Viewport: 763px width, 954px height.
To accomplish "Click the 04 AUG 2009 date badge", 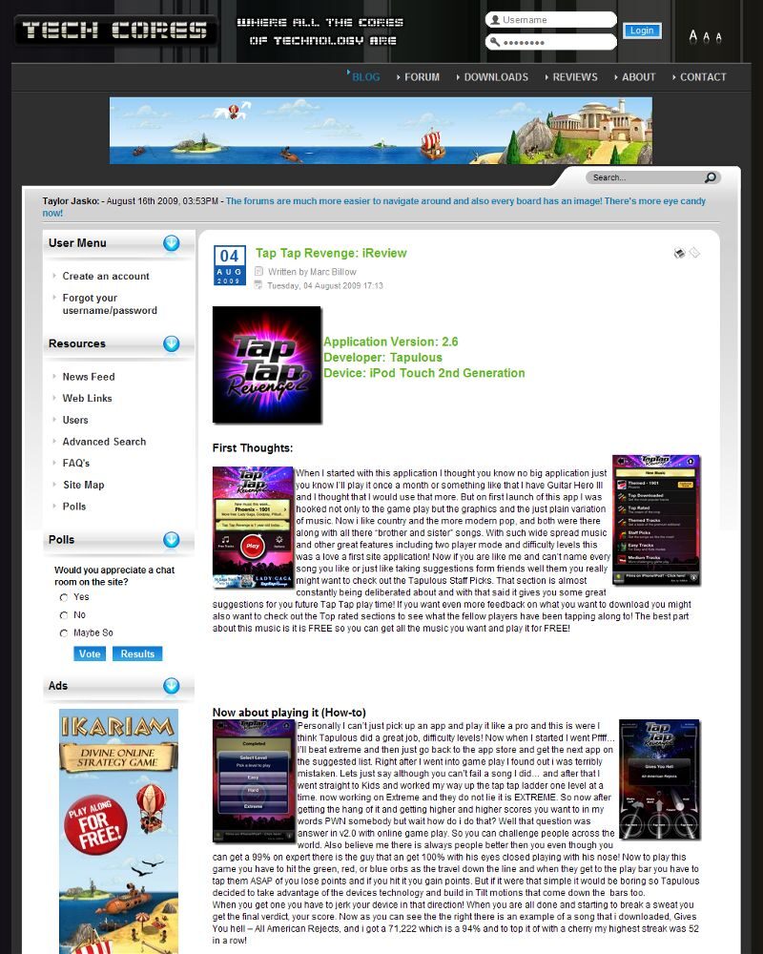I will (x=230, y=265).
